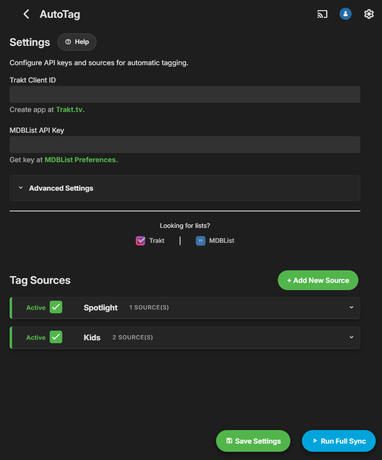Click the Add New Source button

coord(318,280)
